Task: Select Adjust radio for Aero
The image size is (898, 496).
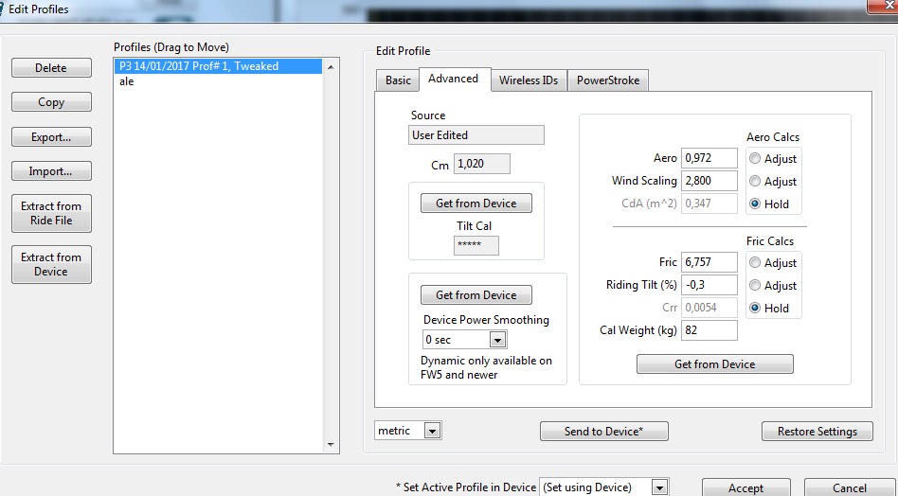Action: pyautogui.click(x=757, y=158)
